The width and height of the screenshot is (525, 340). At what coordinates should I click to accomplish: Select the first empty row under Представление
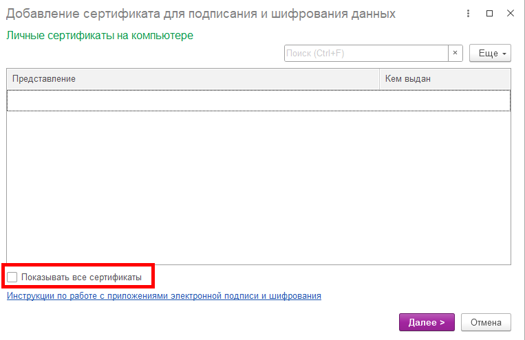[x=193, y=100]
